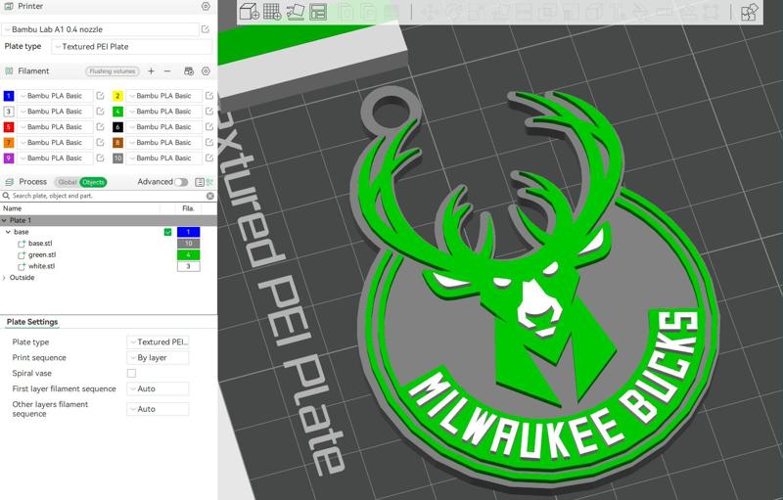Click the Auto orient toolbar icon
The height and width of the screenshot is (500, 783).
pos(296,12)
